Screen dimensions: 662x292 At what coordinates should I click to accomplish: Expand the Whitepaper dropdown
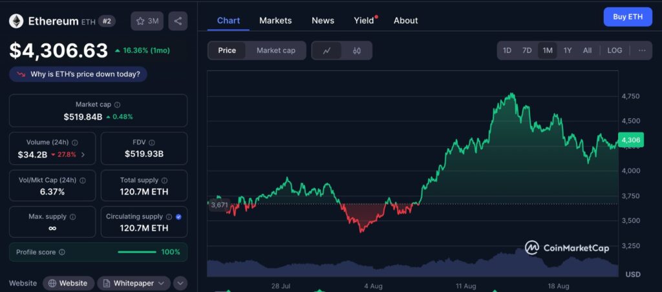(x=161, y=283)
